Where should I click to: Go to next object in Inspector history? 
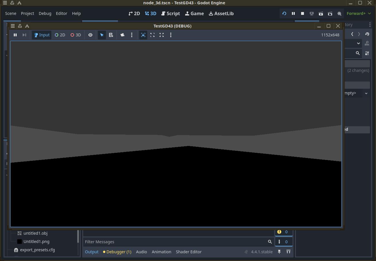click(359, 34)
